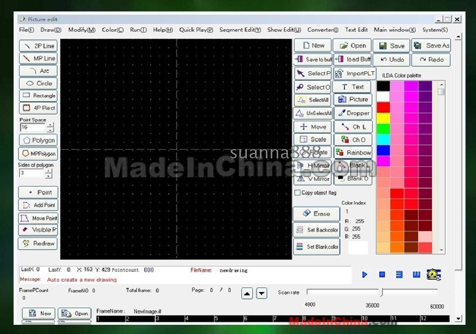Open a file using Open

352,45
